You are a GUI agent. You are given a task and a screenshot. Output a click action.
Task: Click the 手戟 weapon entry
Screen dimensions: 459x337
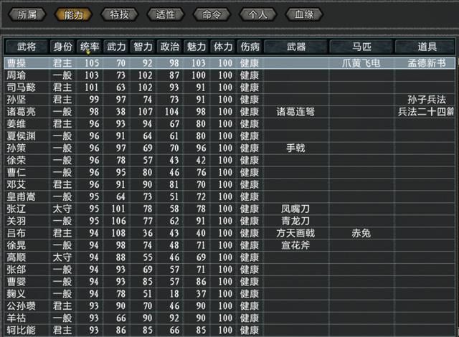point(295,148)
